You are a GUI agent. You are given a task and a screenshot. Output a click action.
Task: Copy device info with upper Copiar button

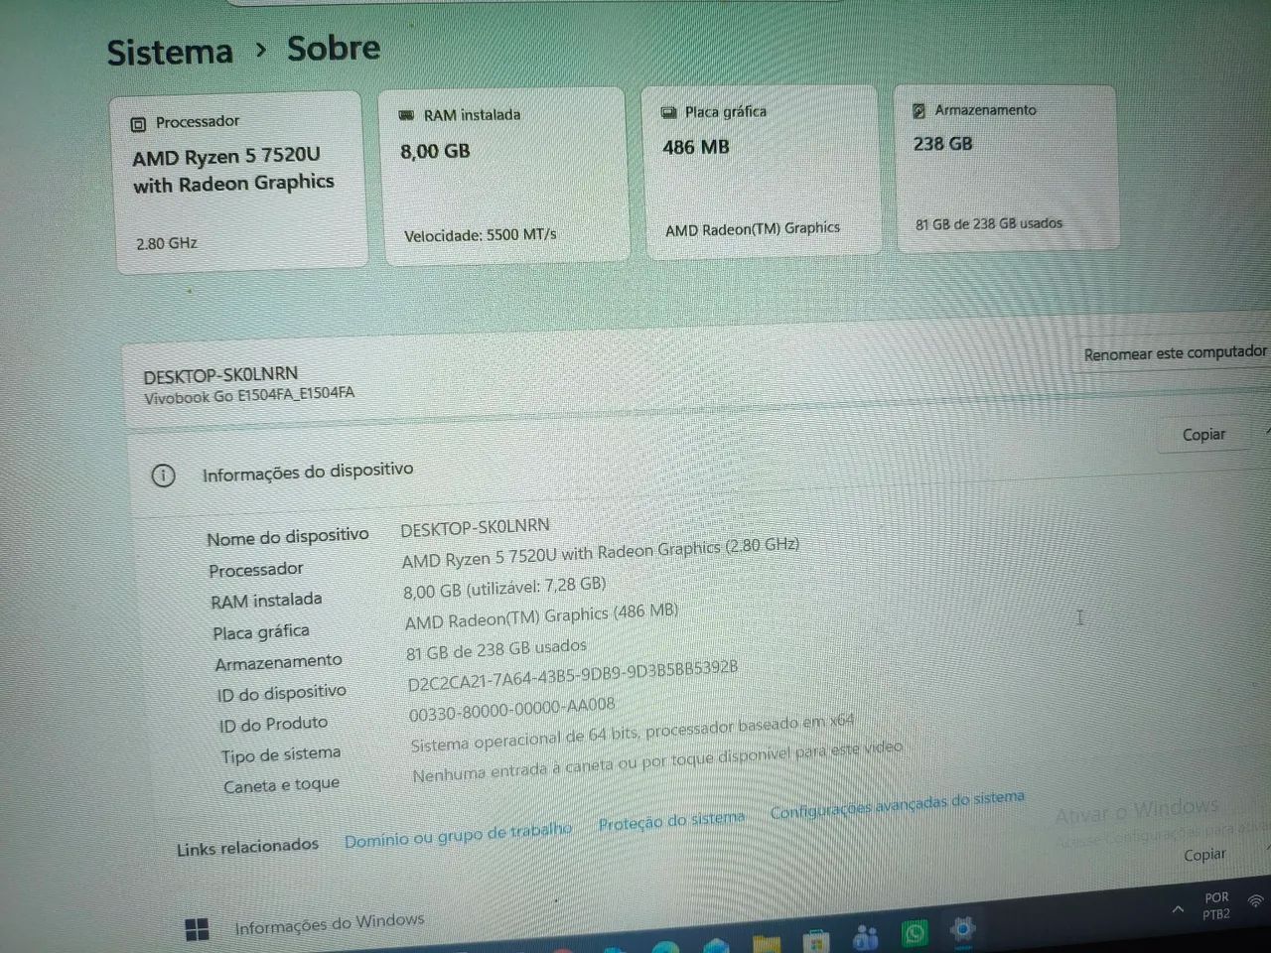(1203, 434)
